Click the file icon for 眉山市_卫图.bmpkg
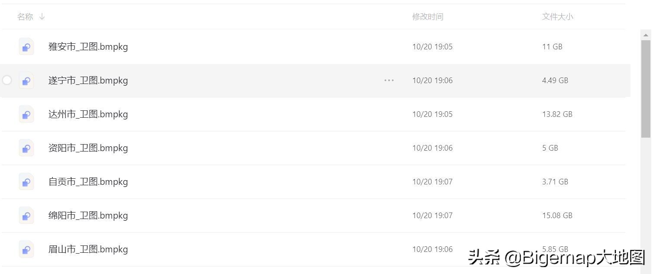653x274 pixels. 26,249
